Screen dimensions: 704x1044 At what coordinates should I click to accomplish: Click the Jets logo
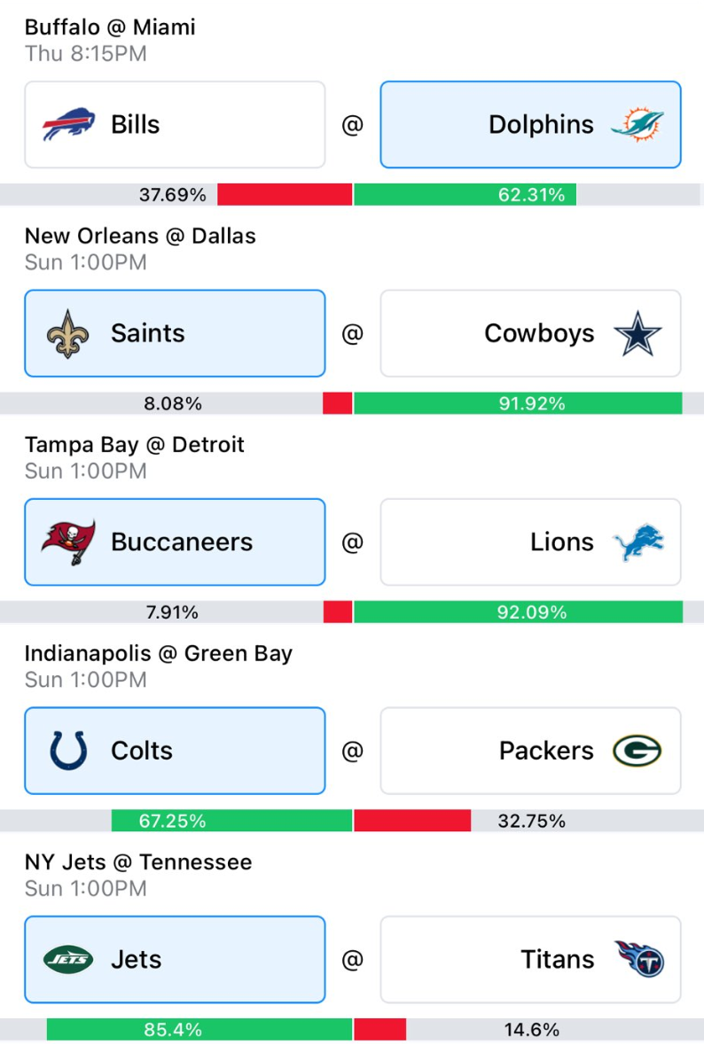(x=68, y=960)
